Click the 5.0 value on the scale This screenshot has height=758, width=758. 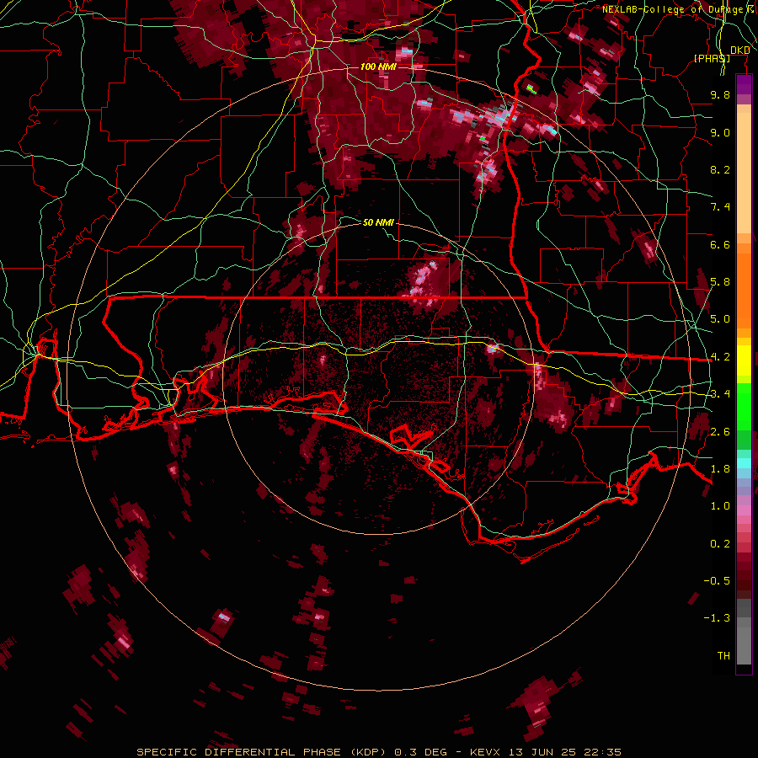(x=720, y=319)
